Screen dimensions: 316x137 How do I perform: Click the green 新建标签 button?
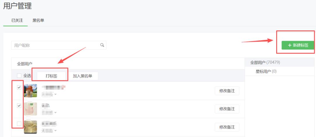click(x=298, y=45)
